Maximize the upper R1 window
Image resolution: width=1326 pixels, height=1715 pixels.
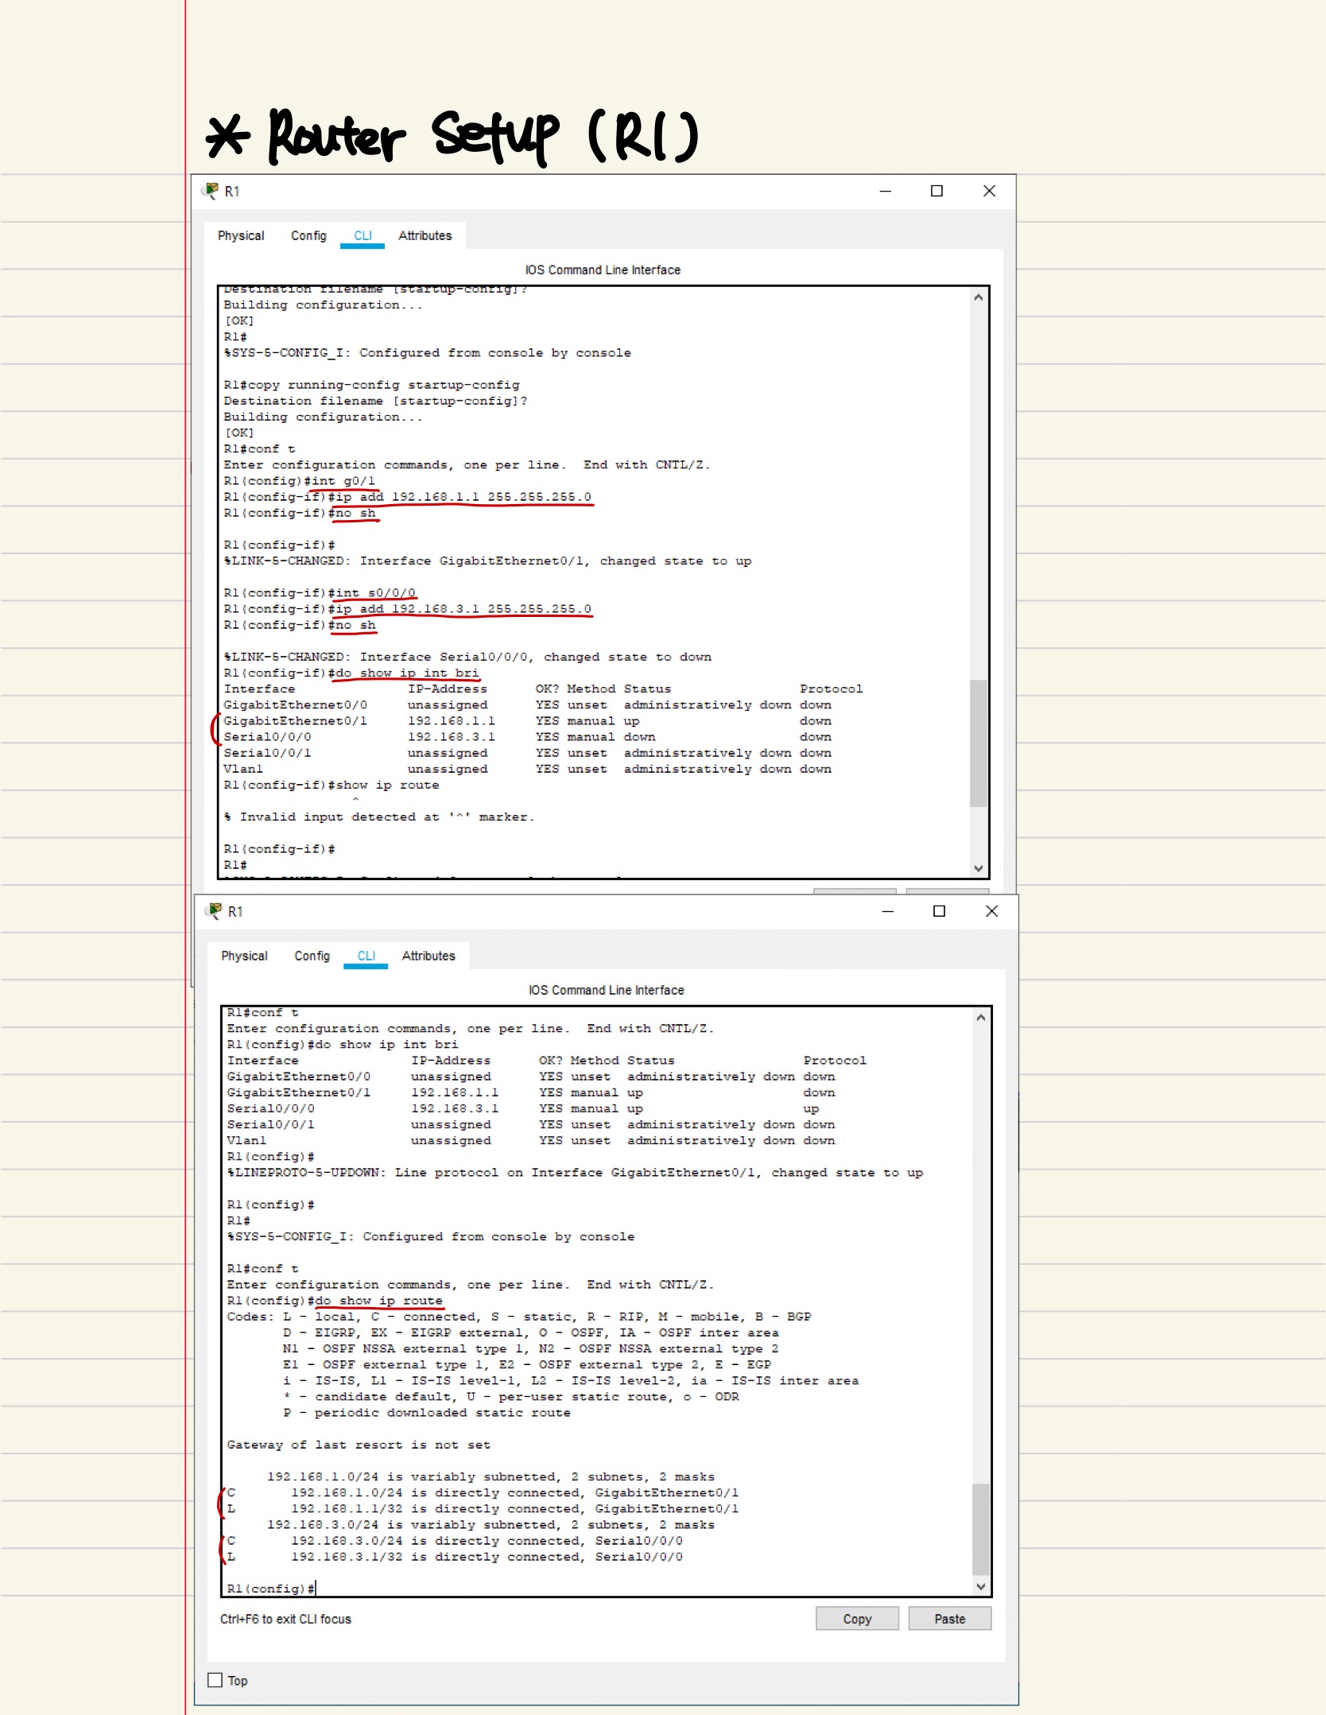click(937, 191)
